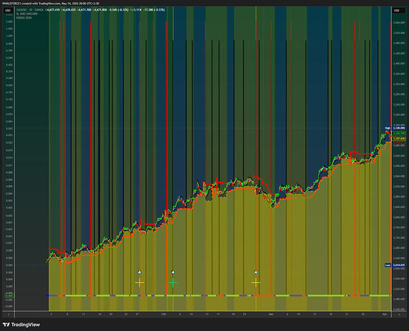Click the green current price tag below High

tap(398, 133)
